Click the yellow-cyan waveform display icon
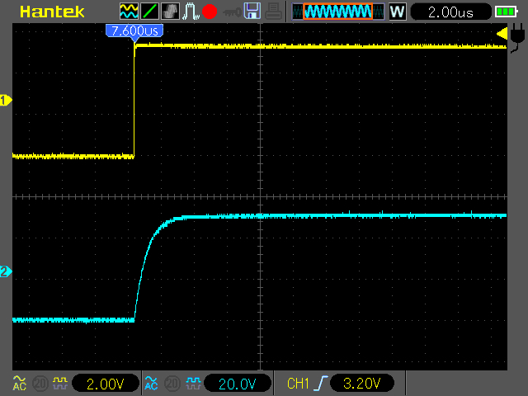528x396 pixels. [129, 11]
